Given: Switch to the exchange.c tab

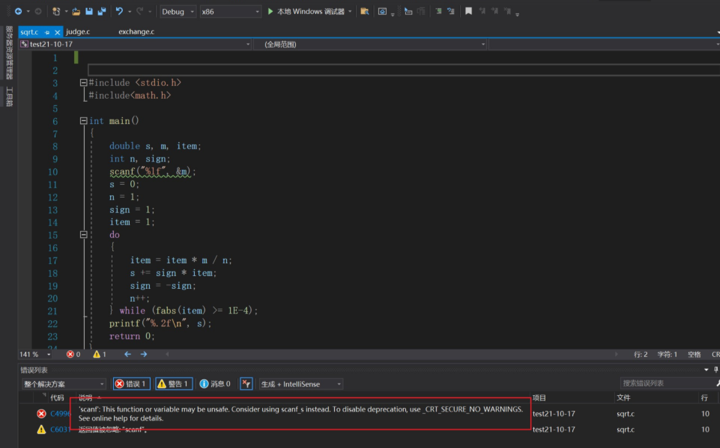Looking at the screenshot, I should [x=136, y=32].
